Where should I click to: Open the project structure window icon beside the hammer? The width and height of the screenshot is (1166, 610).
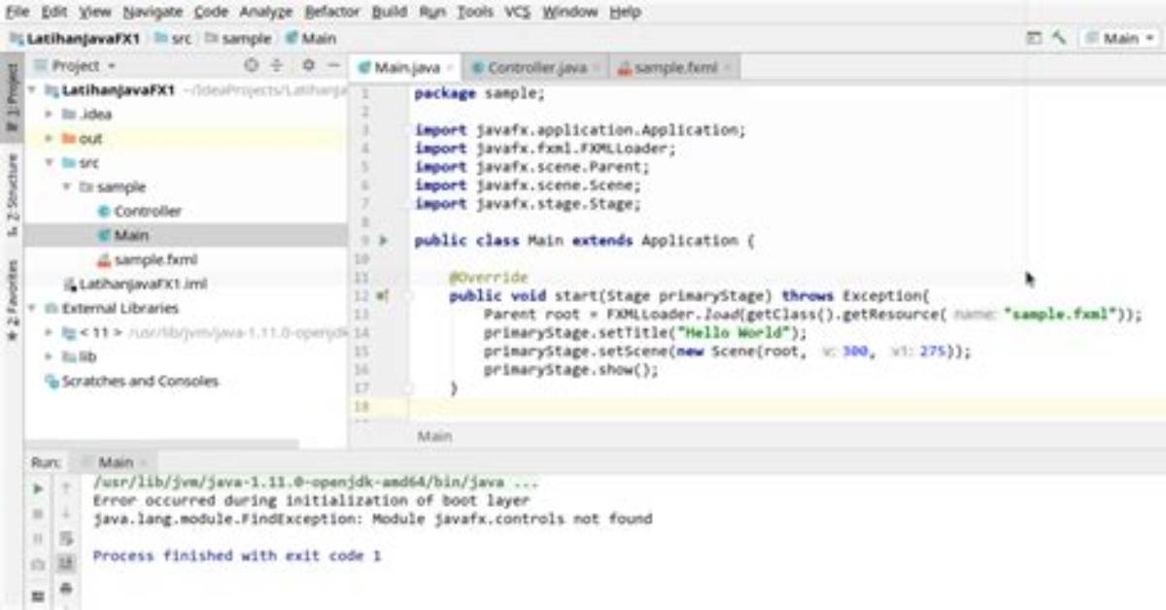point(1035,39)
